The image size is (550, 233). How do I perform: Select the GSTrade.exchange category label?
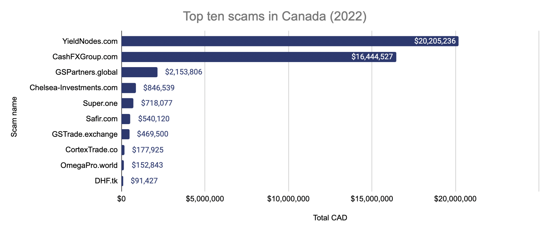[85, 134]
